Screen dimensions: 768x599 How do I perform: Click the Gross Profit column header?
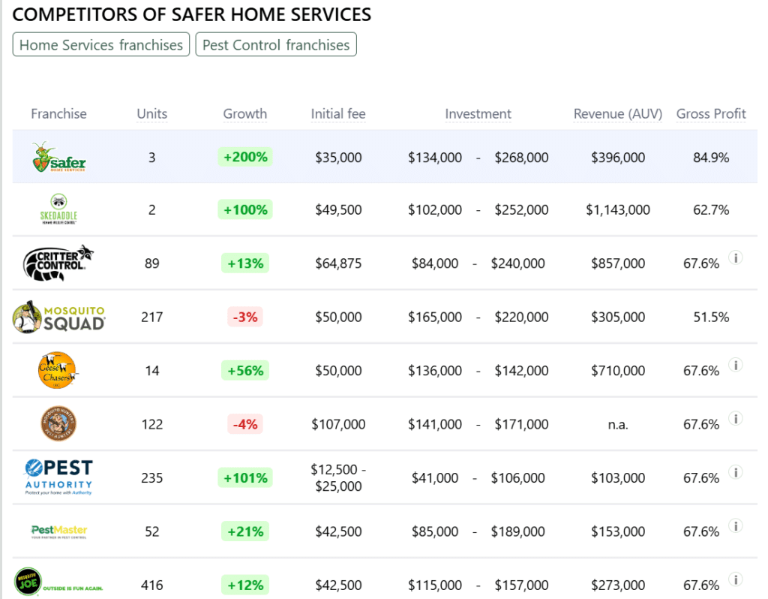(711, 114)
